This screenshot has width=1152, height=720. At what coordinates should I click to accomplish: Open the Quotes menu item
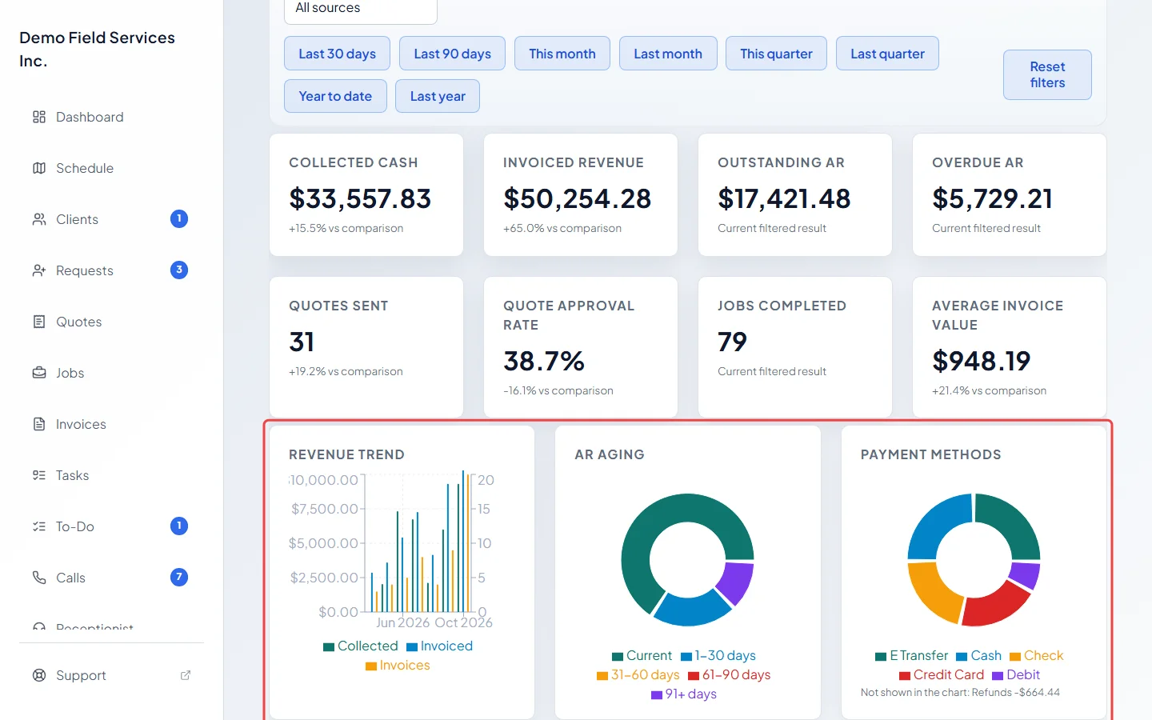112,322
